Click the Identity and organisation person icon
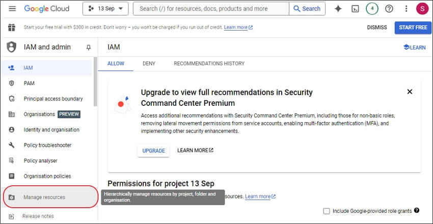The width and height of the screenshot is (433, 224). click(x=11, y=130)
